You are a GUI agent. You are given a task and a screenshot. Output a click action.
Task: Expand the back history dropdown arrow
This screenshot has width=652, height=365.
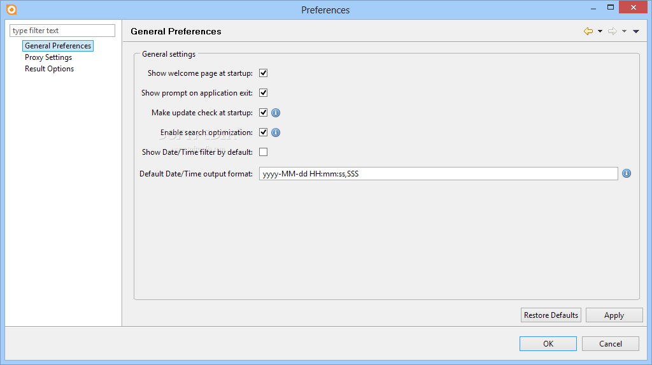pos(600,31)
